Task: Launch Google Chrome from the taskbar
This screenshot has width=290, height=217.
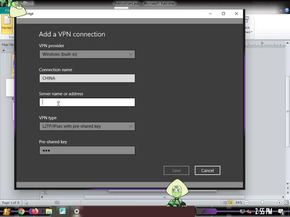Action: click(x=21, y=211)
